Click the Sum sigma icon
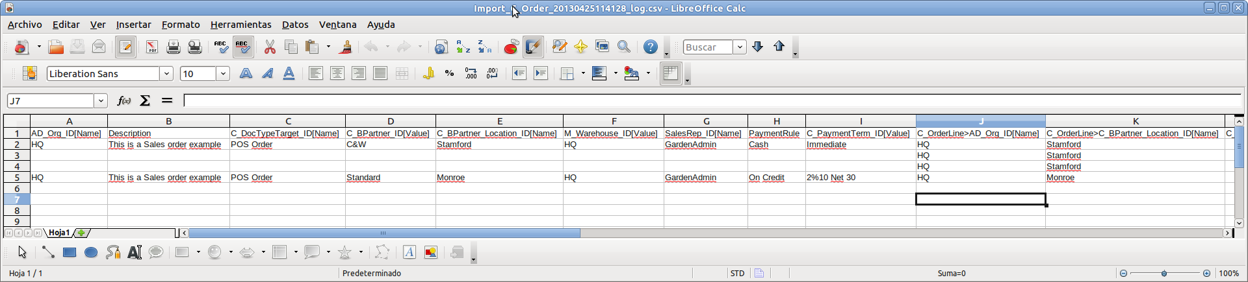1248x282 pixels. (x=145, y=100)
